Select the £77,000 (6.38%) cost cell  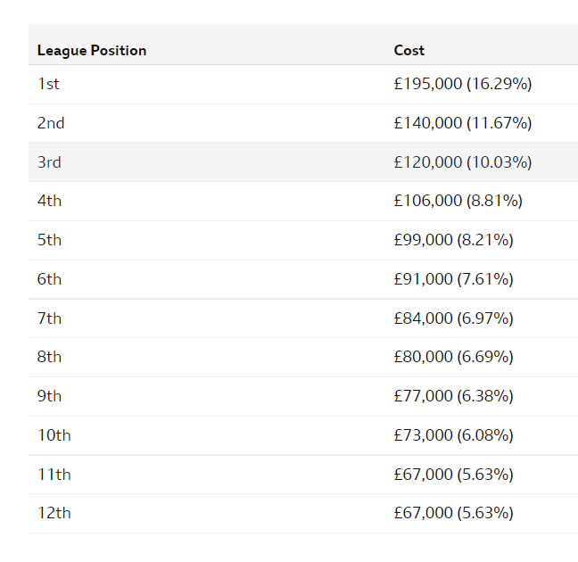453,396
